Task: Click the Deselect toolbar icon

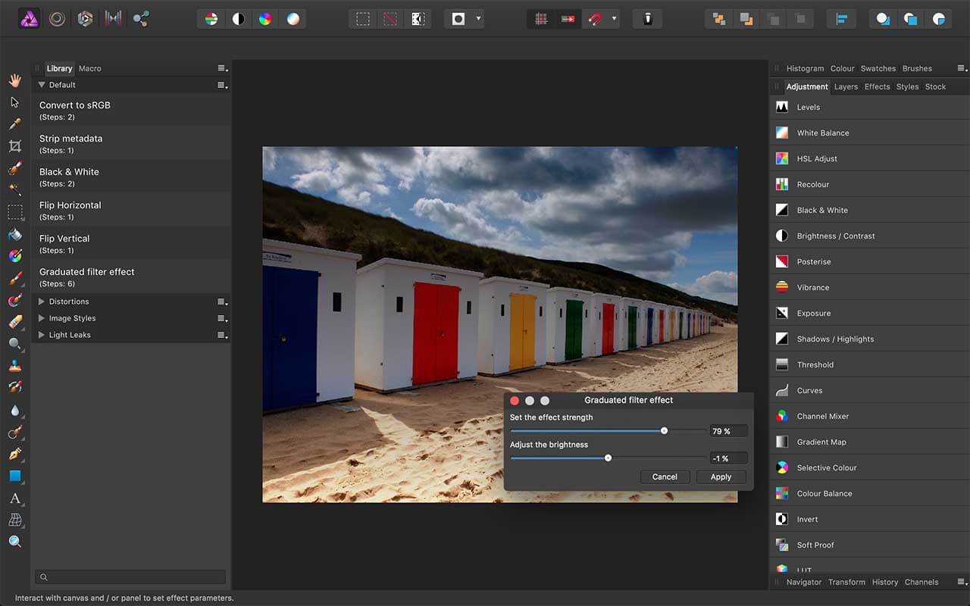Action: pyautogui.click(x=390, y=19)
